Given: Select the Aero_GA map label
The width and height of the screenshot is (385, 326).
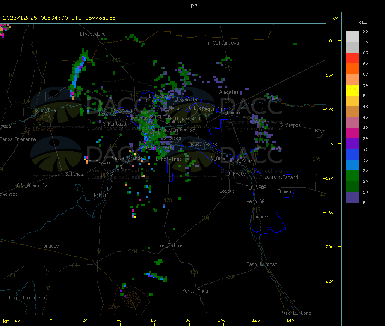Looking at the screenshot, I should [x=256, y=201].
